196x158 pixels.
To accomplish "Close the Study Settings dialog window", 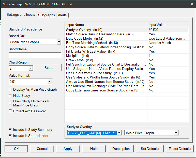I will [x=191, y=4].
